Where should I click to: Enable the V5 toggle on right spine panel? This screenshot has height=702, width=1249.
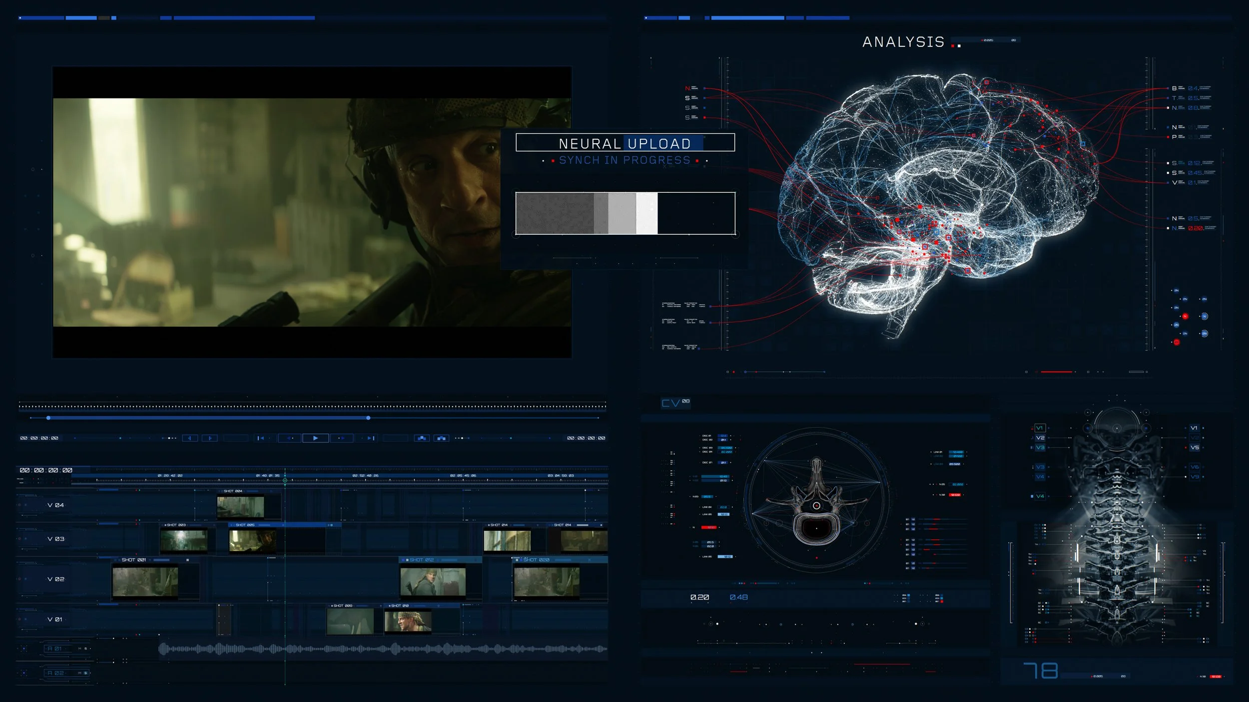(x=1195, y=448)
